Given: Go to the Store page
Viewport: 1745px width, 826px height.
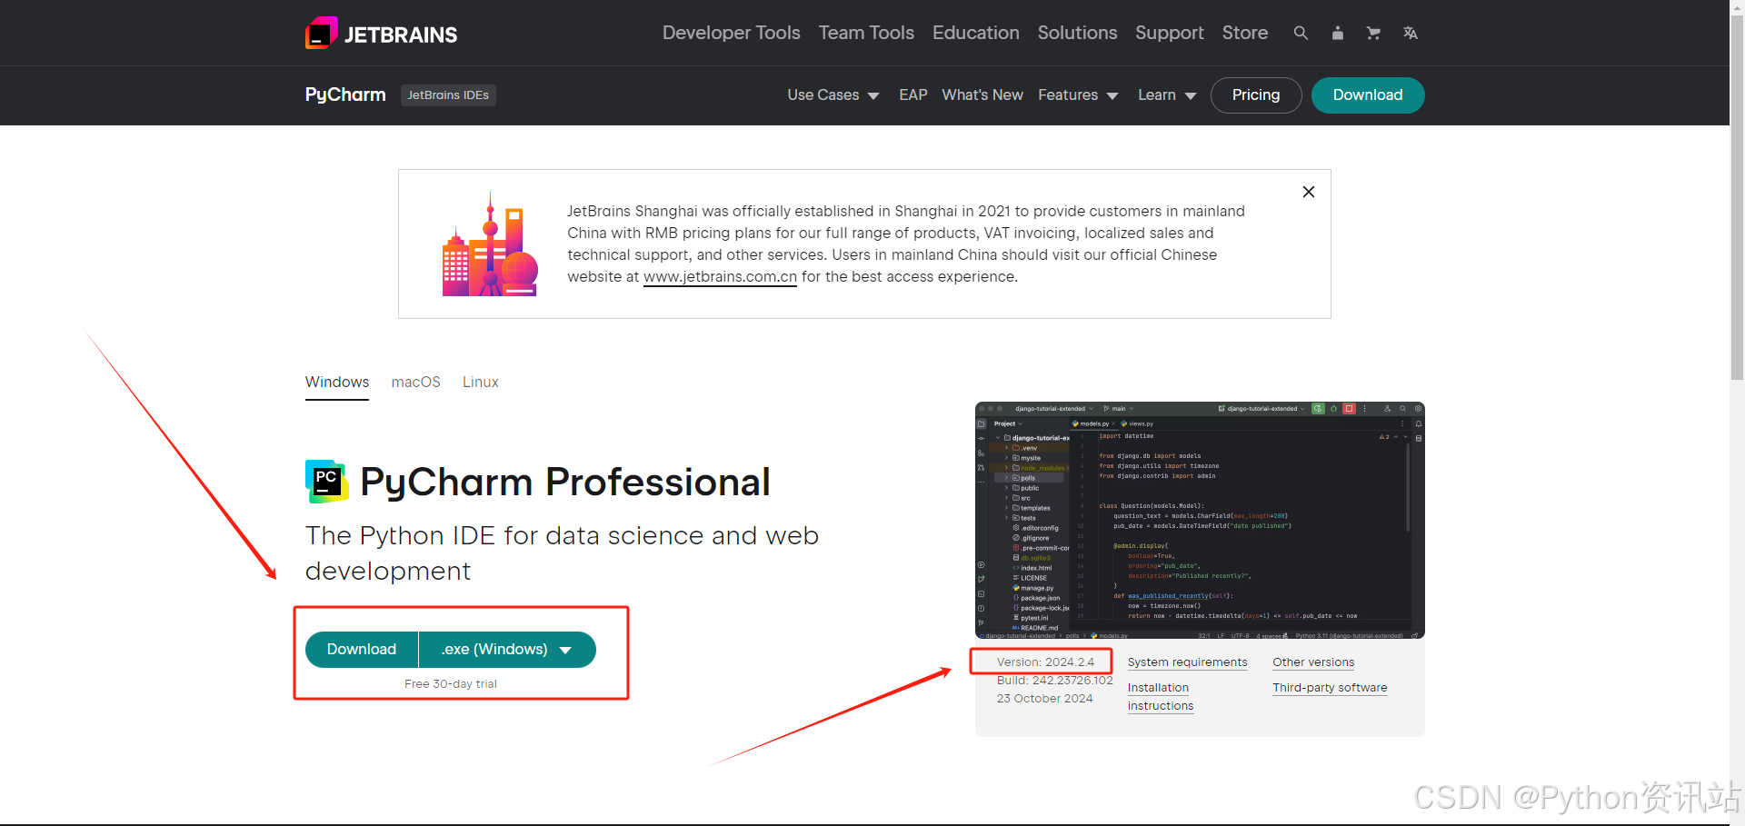Looking at the screenshot, I should [x=1245, y=33].
